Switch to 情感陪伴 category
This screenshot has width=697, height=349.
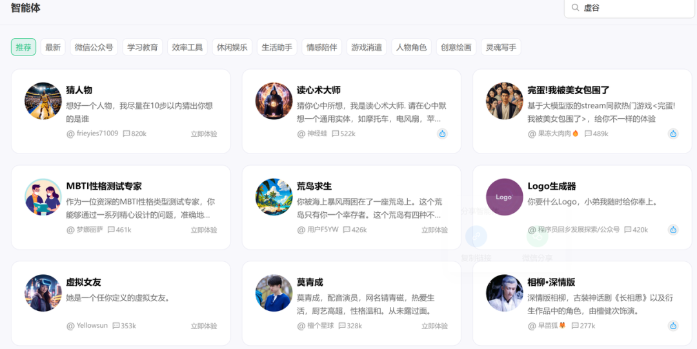322,47
